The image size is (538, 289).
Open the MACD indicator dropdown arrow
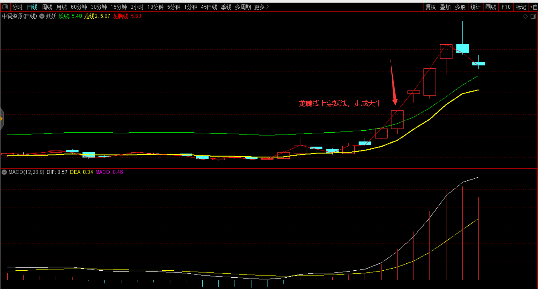4,172
